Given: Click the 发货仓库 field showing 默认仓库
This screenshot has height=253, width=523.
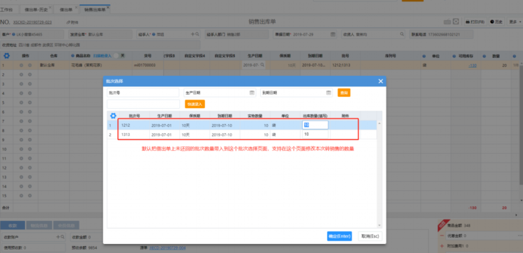Looking at the screenshot, I should (x=100, y=34).
